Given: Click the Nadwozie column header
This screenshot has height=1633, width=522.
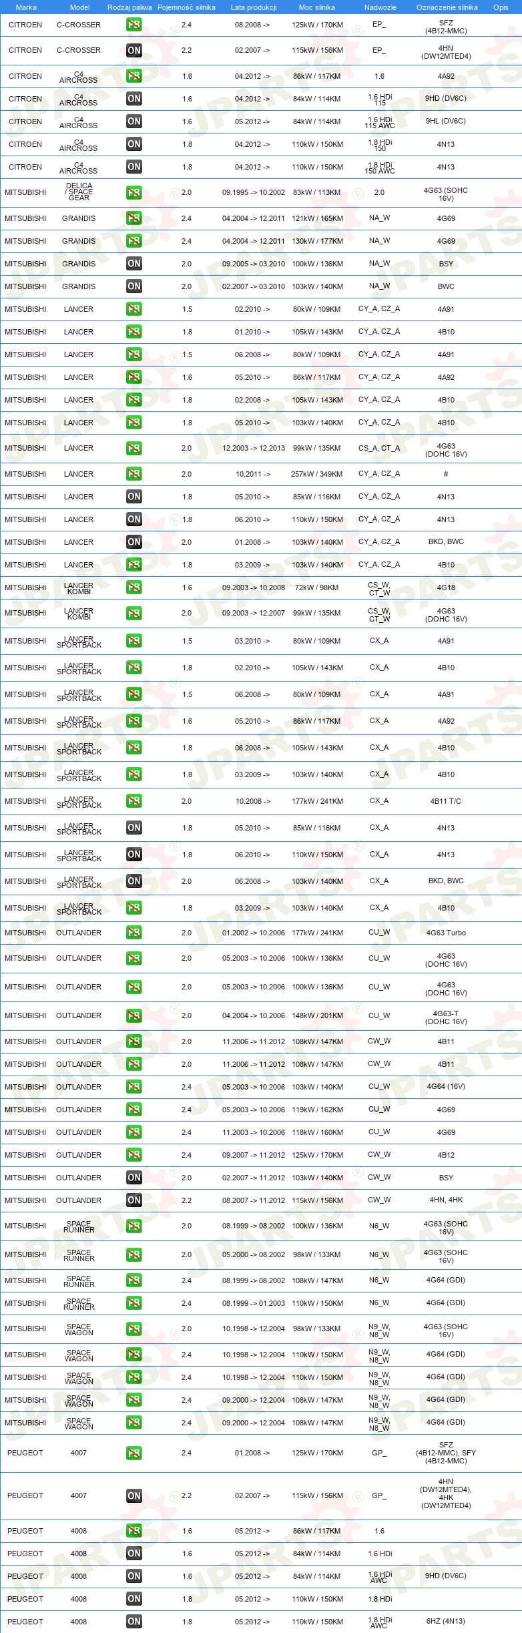Looking at the screenshot, I should [380, 7].
